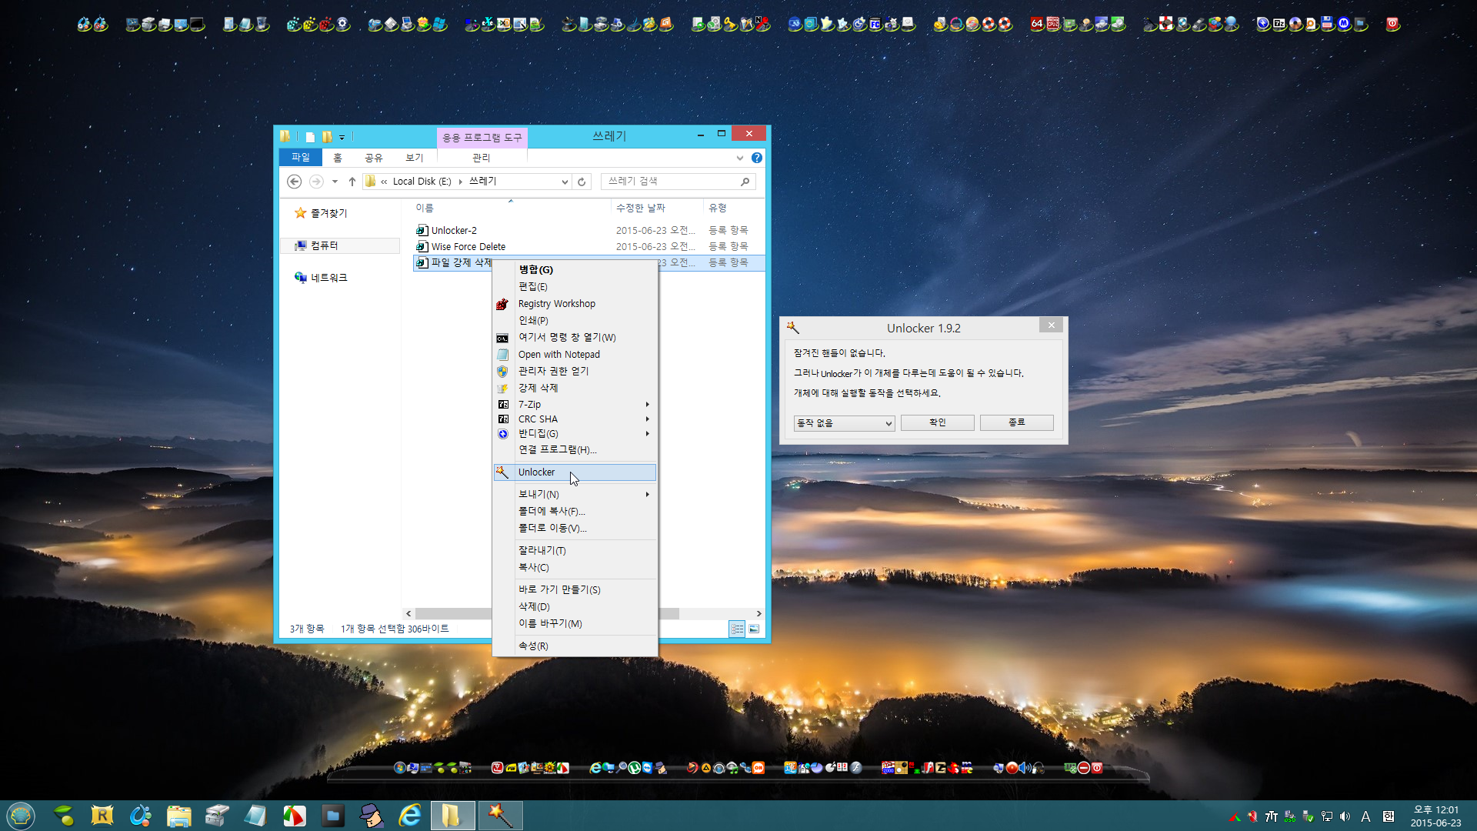Viewport: 1477px width, 831px height.
Task: Go up one folder level arrow
Action: pos(352,182)
